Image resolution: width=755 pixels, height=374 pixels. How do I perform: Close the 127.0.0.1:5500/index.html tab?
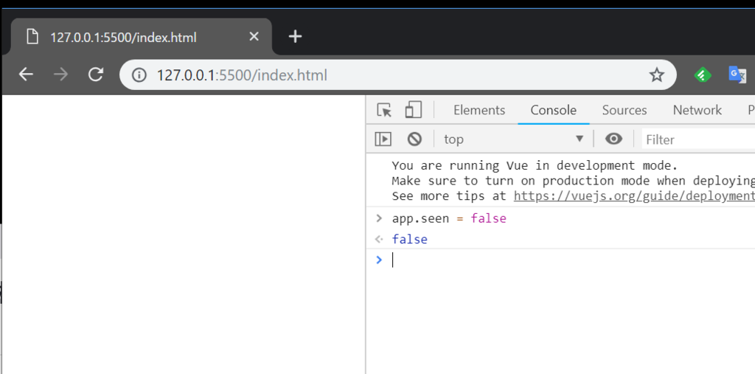pos(254,37)
